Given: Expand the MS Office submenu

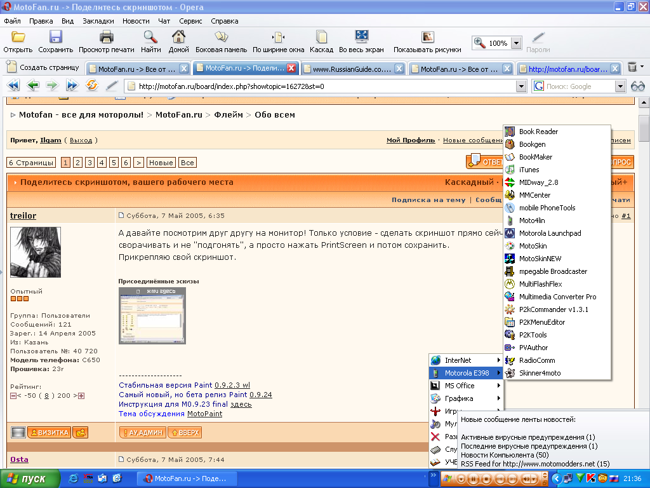Looking at the screenshot, I should [x=466, y=386].
